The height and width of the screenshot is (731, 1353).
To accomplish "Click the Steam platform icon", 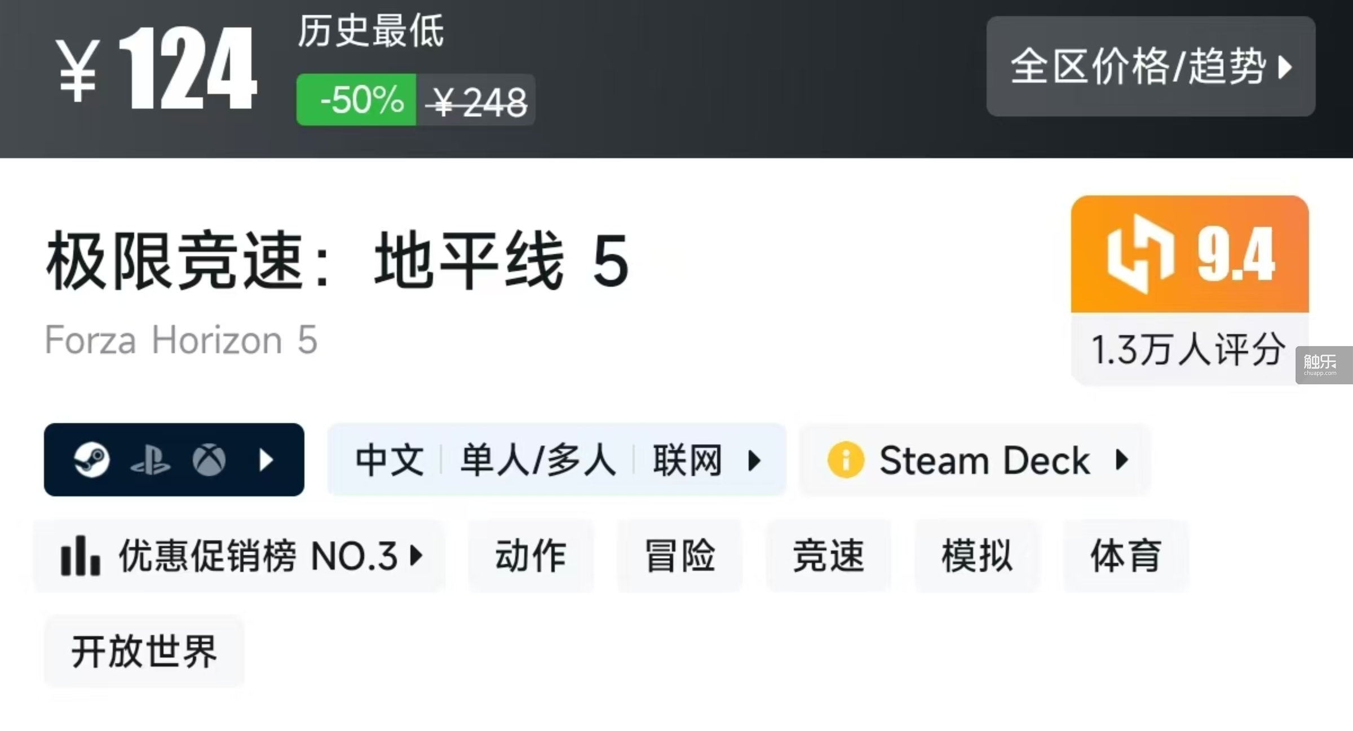I will tap(92, 460).
